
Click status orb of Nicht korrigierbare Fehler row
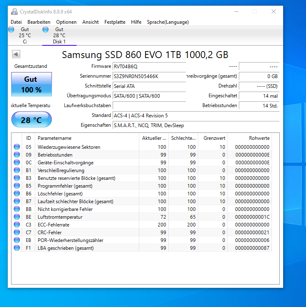[17, 209]
